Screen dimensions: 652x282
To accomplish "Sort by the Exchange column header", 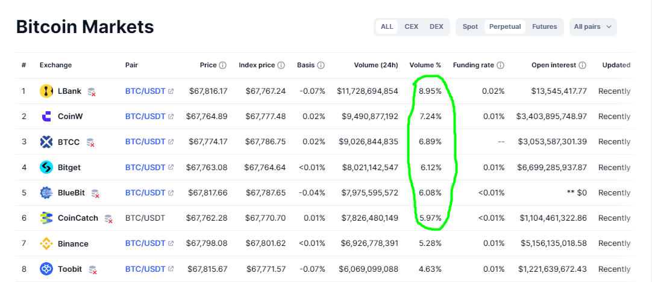I will pos(55,65).
